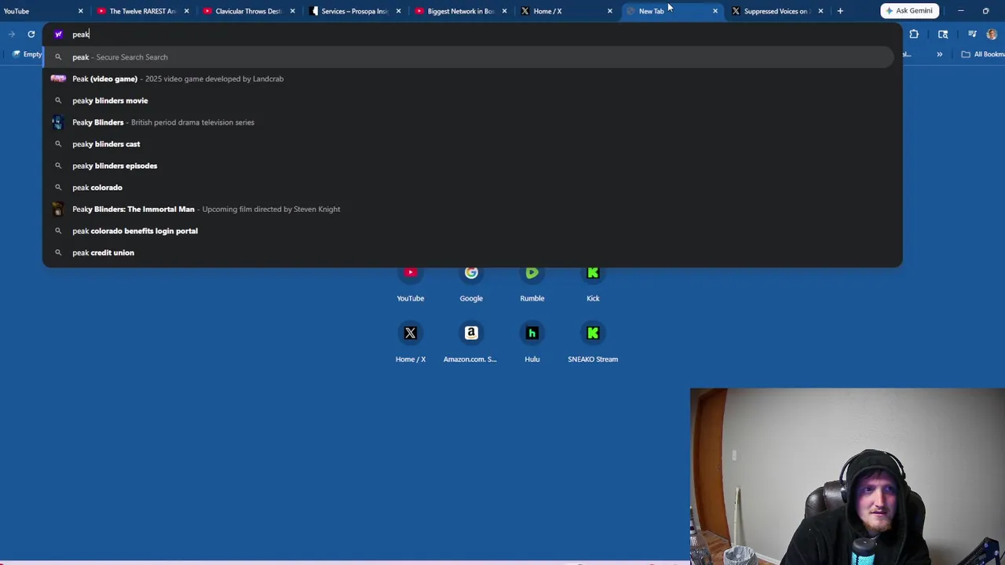Close the Biggest Network tab

coord(504,11)
